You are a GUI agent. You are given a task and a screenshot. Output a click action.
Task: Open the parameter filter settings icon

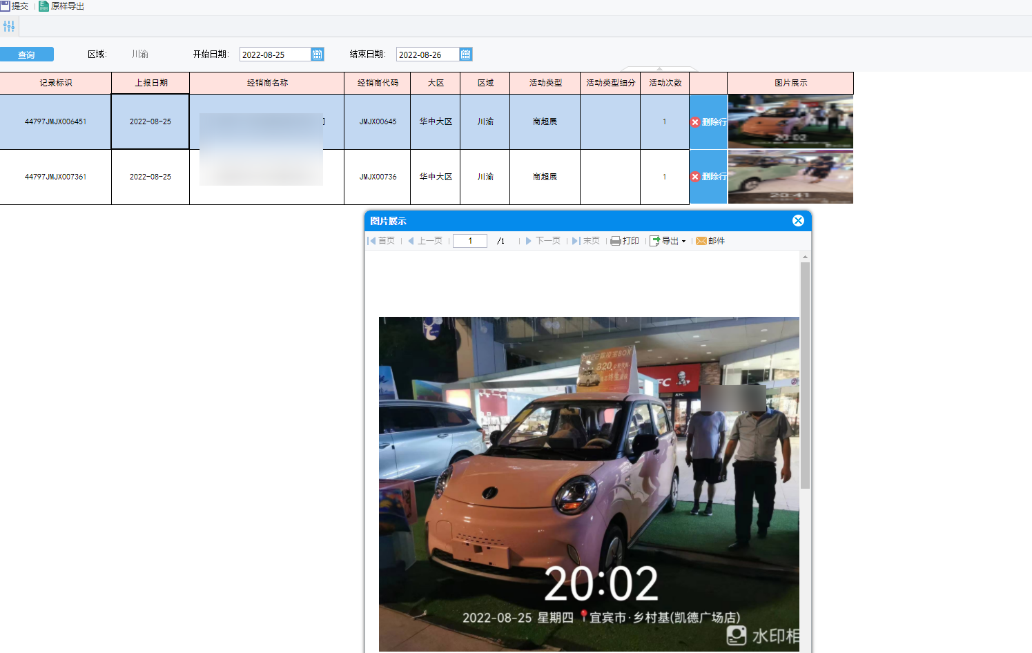point(9,26)
